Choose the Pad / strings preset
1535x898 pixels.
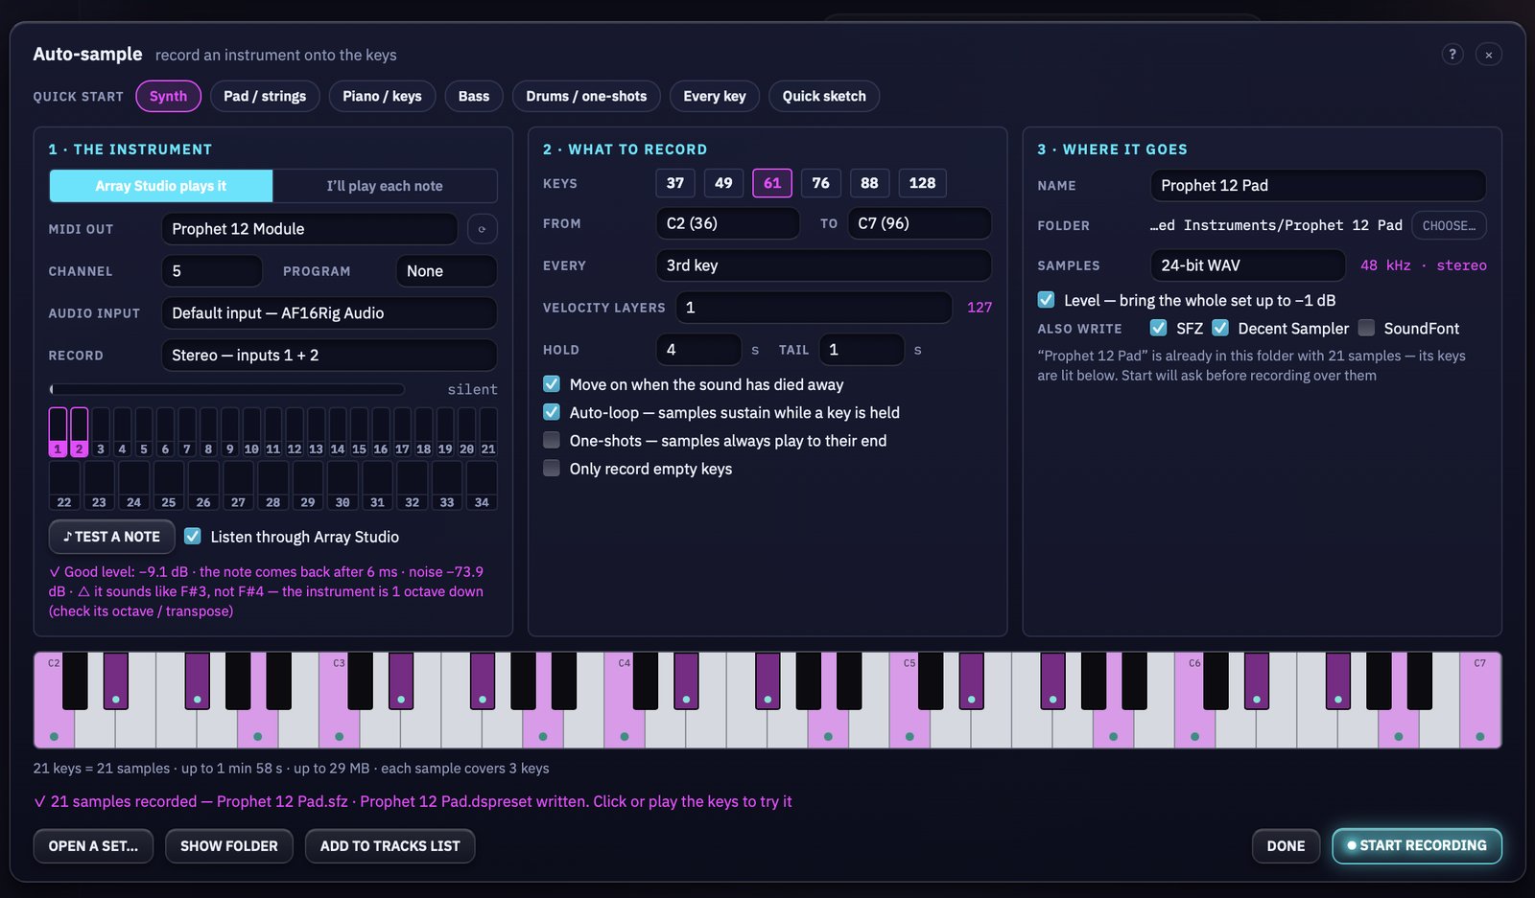tap(265, 96)
